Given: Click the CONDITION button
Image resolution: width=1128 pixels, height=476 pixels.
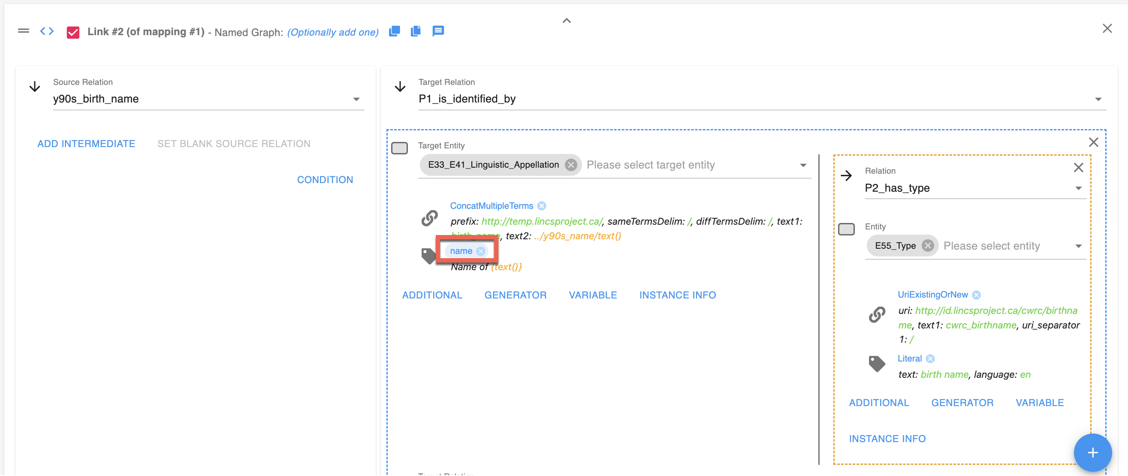Looking at the screenshot, I should click(x=325, y=180).
